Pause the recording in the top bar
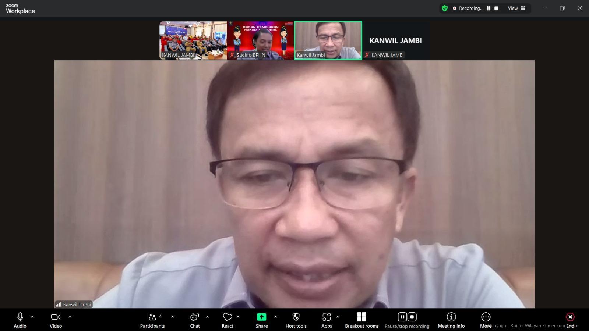The width and height of the screenshot is (589, 331). coord(489,8)
